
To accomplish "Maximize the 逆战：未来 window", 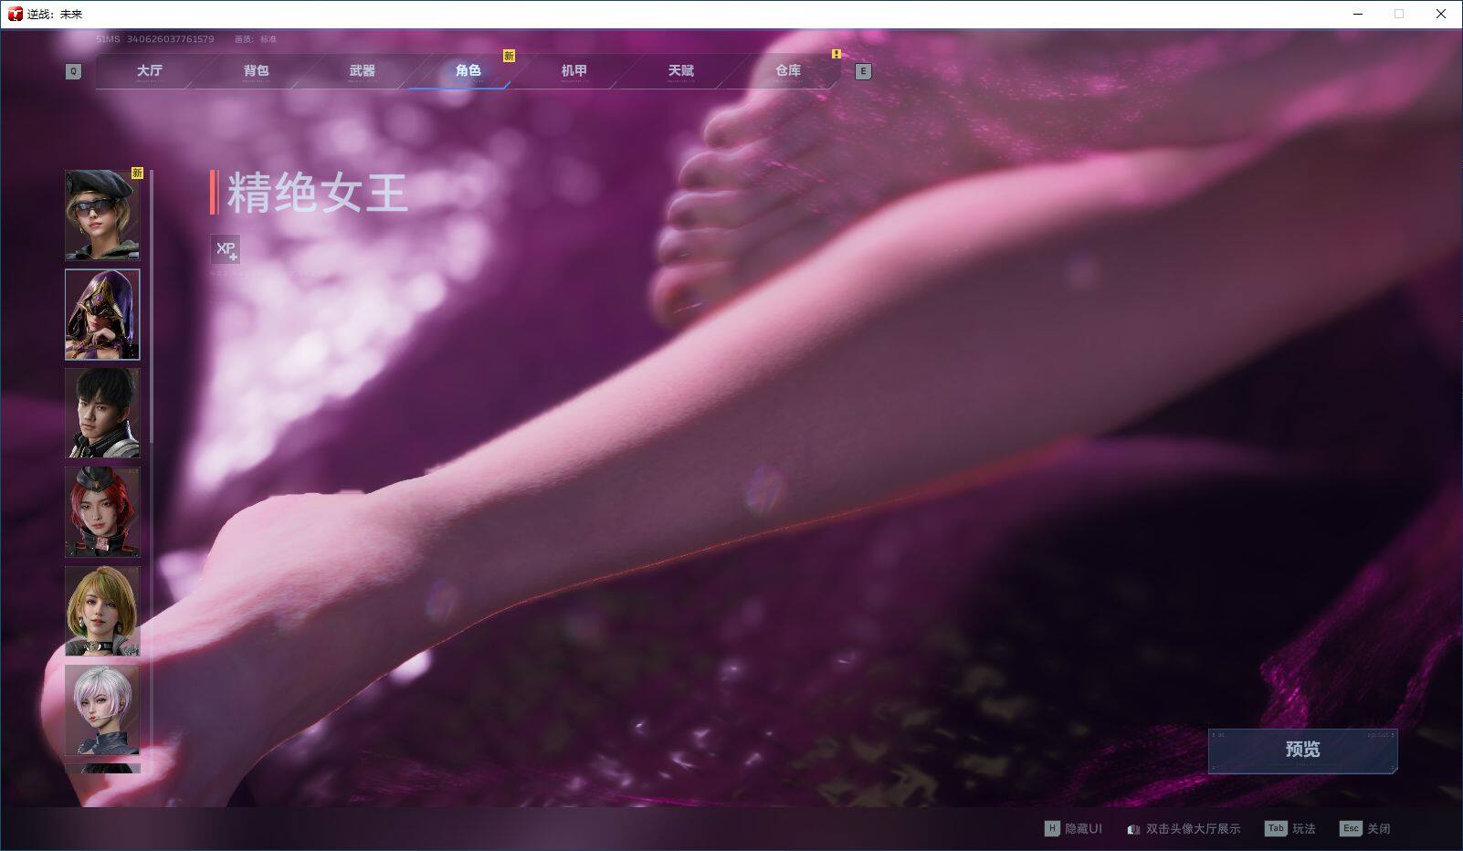I will (x=1399, y=14).
